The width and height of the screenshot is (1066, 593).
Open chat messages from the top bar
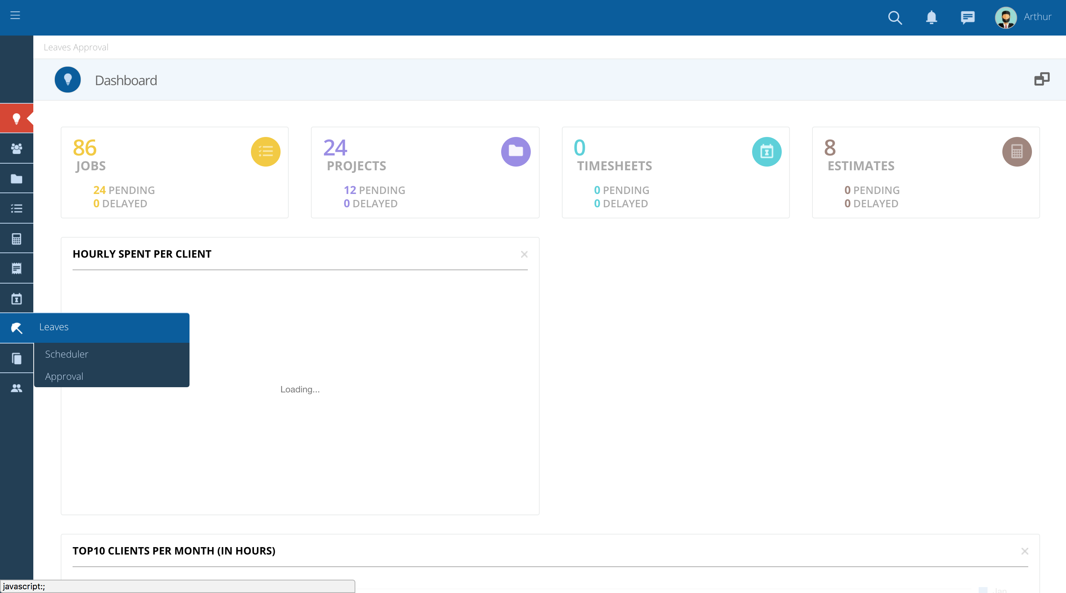tap(968, 17)
